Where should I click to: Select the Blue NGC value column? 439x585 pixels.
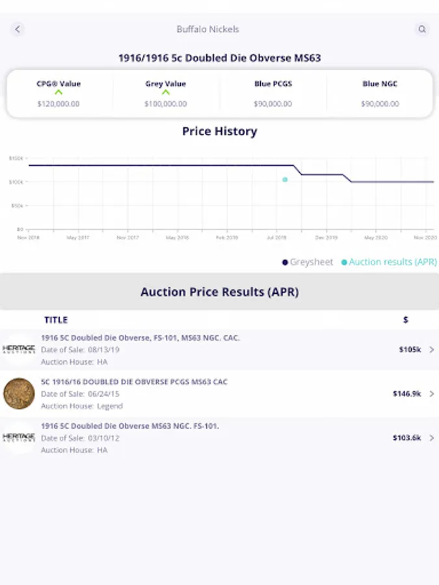tap(380, 94)
